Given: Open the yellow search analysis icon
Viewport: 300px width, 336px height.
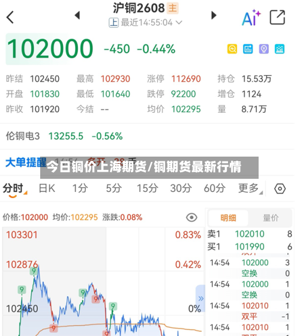Looking at the screenshot, I should click(232, 49).
